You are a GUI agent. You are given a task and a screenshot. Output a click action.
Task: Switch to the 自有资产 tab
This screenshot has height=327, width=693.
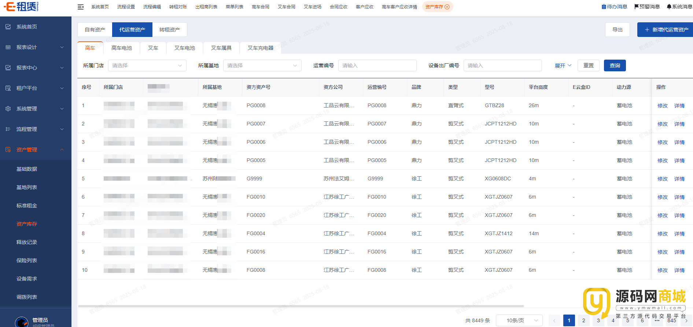click(x=95, y=30)
